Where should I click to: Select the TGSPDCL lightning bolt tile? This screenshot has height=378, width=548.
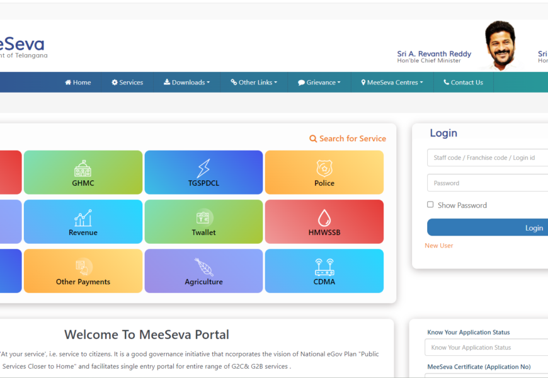[203, 172]
